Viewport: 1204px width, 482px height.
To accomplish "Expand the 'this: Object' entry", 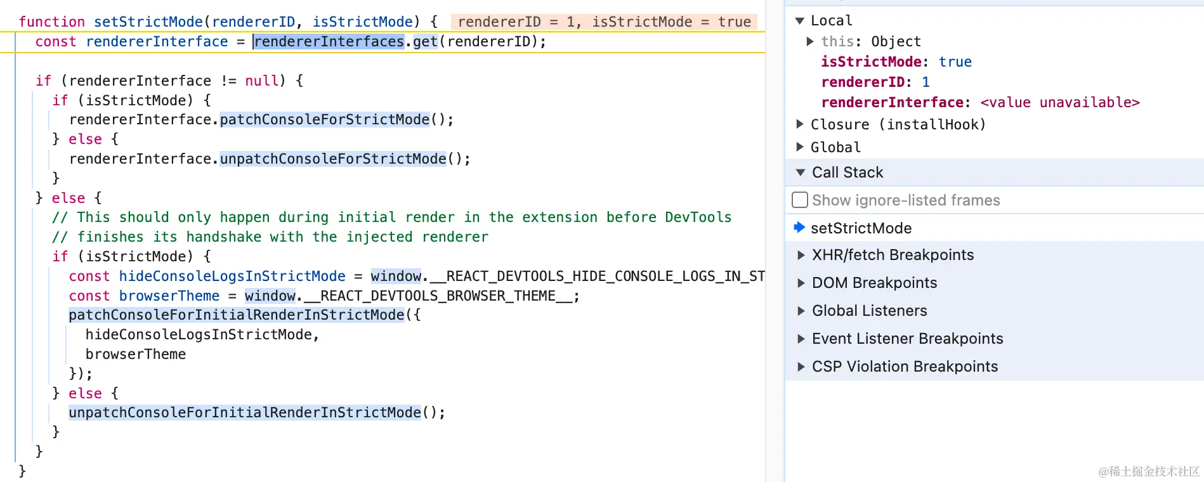I will tap(810, 41).
